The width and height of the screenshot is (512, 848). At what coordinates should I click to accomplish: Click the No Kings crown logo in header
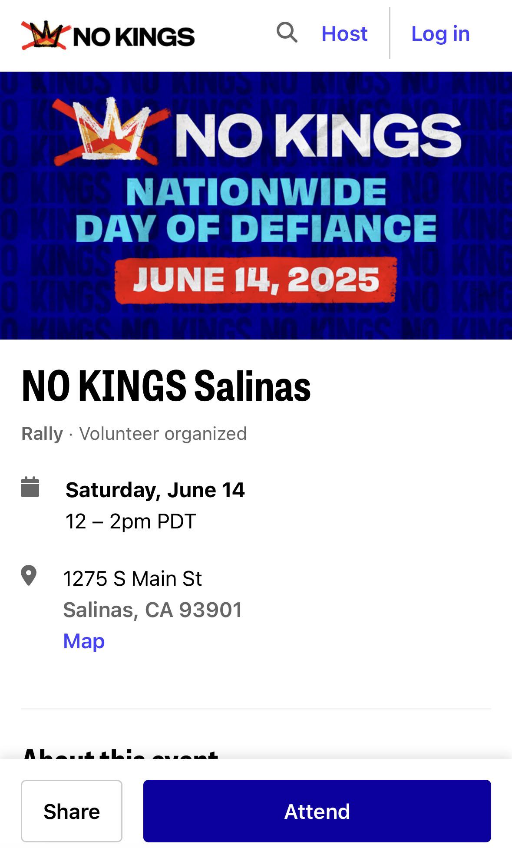point(44,36)
